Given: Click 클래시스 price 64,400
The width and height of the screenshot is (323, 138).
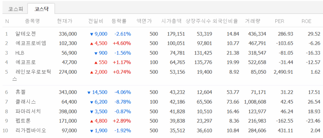Looking at the screenshot, I should point(69,102).
